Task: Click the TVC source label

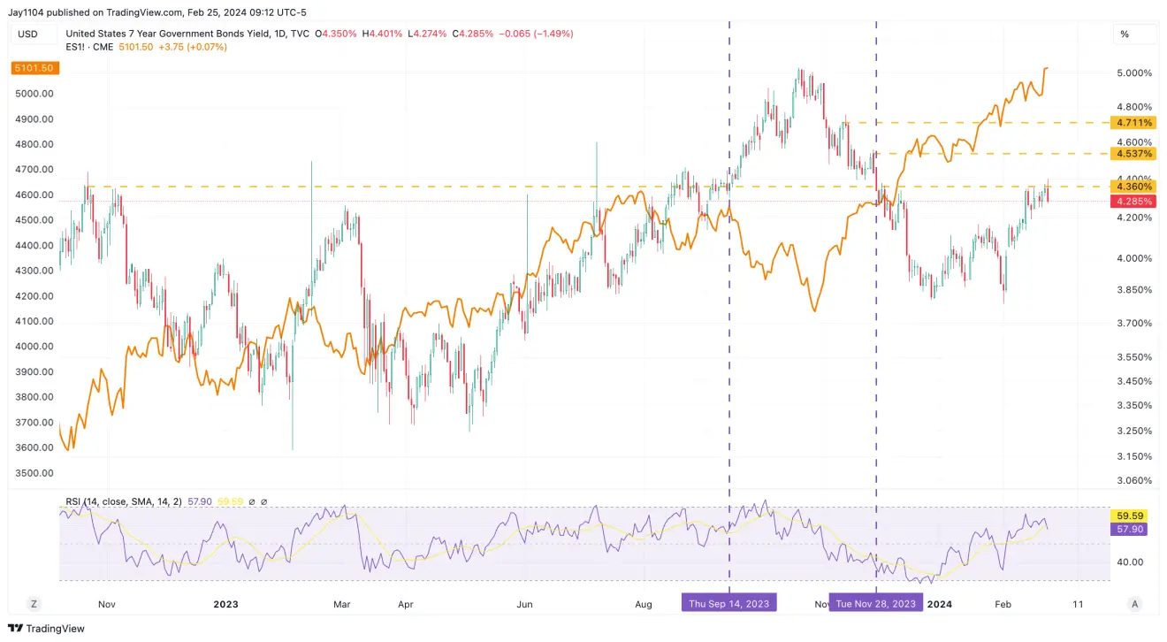Action: (299, 34)
